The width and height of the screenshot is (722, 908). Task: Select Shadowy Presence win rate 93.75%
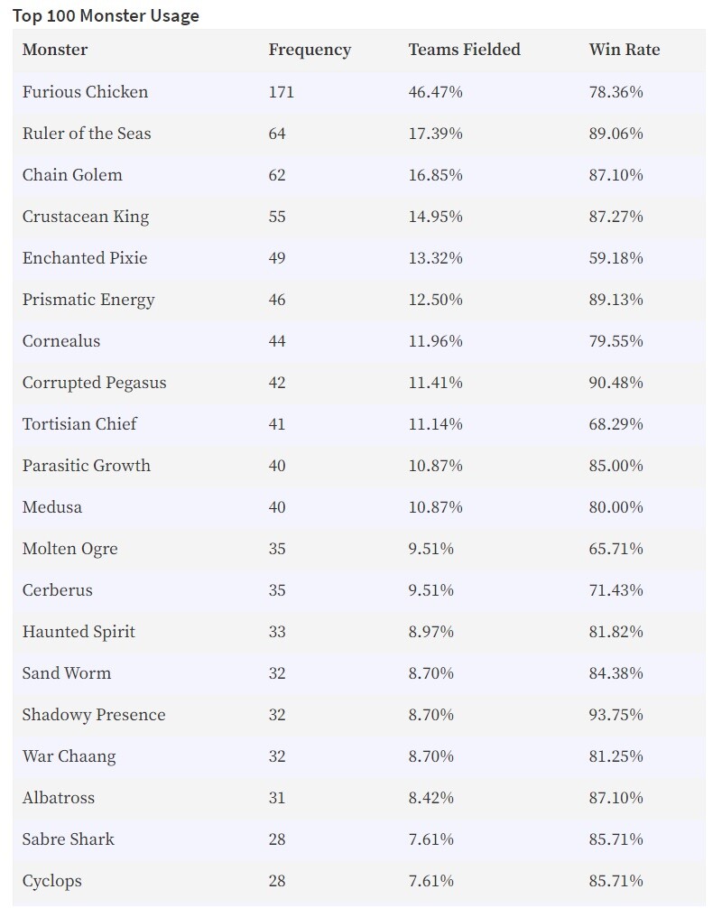pos(616,715)
